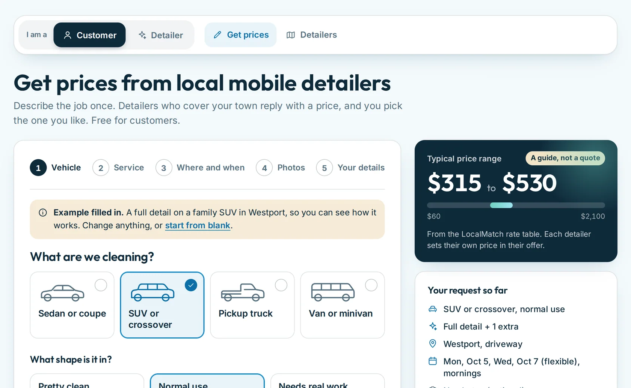
Task: Go to step 2 Service
Action: [118, 168]
